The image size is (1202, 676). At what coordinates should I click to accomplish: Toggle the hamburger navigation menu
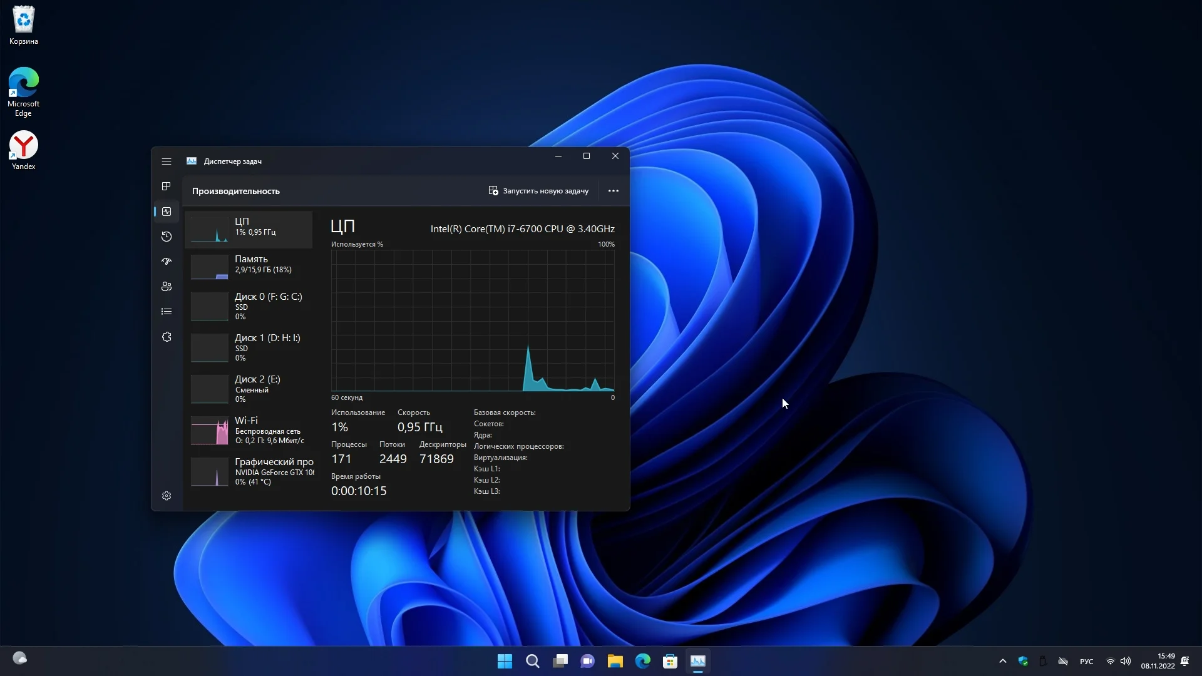[x=166, y=161]
